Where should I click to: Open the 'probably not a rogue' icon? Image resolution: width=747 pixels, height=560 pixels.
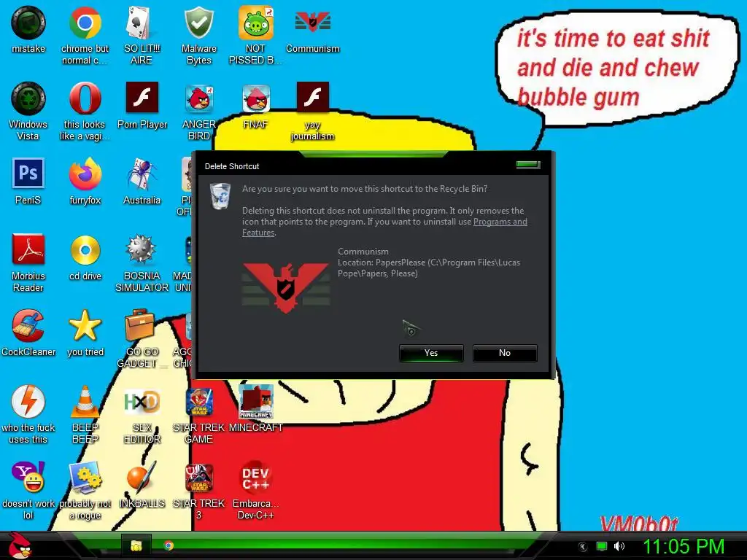pyautogui.click(x=85, y=477)
